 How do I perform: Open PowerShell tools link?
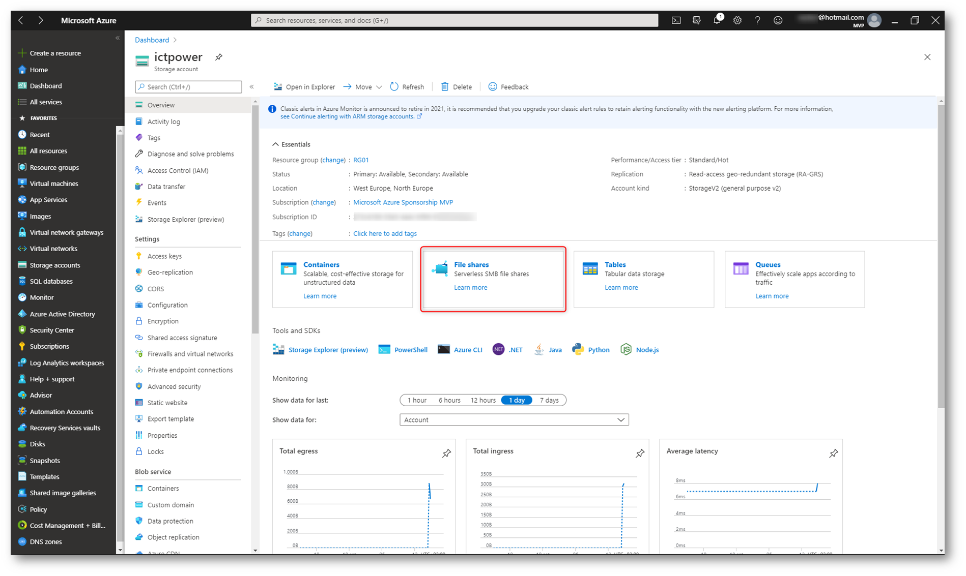(403, 350)
